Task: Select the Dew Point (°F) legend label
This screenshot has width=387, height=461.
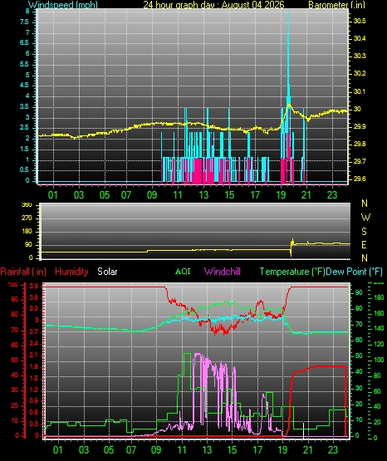Action: click(354, 272)
